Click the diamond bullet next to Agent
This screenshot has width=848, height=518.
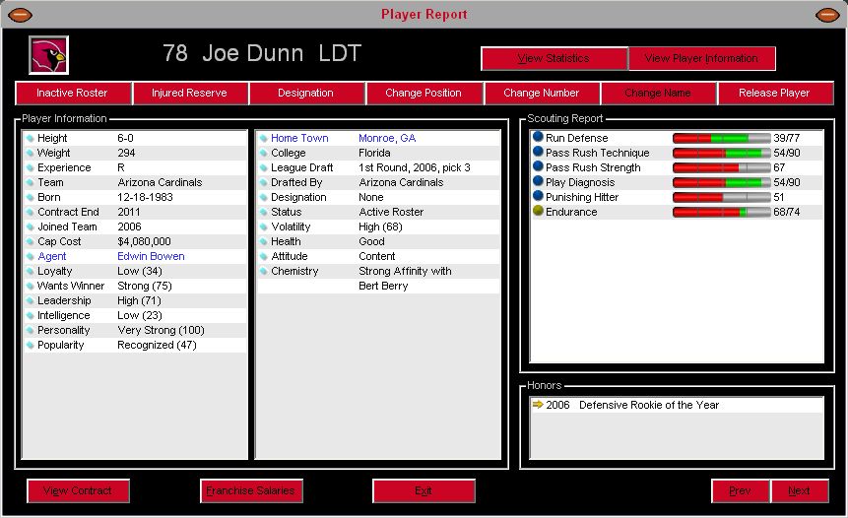[x=30, y=257]
